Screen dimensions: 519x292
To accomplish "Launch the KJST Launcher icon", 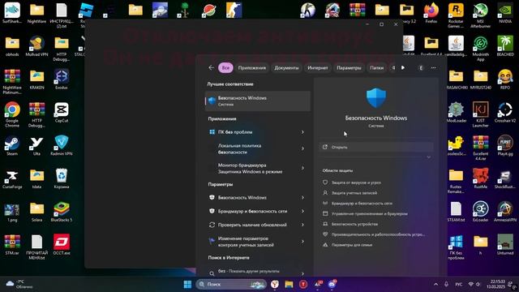I will [x=481, y=115].
